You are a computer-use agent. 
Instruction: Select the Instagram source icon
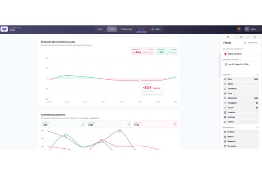coord(225,103)
